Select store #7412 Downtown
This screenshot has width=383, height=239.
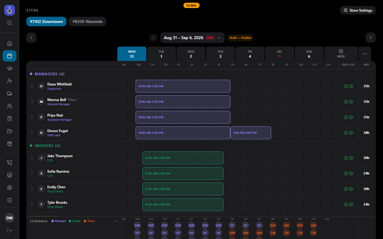tap(46, 22)
